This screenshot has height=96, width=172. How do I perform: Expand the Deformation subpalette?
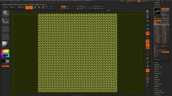coord(158,73)
